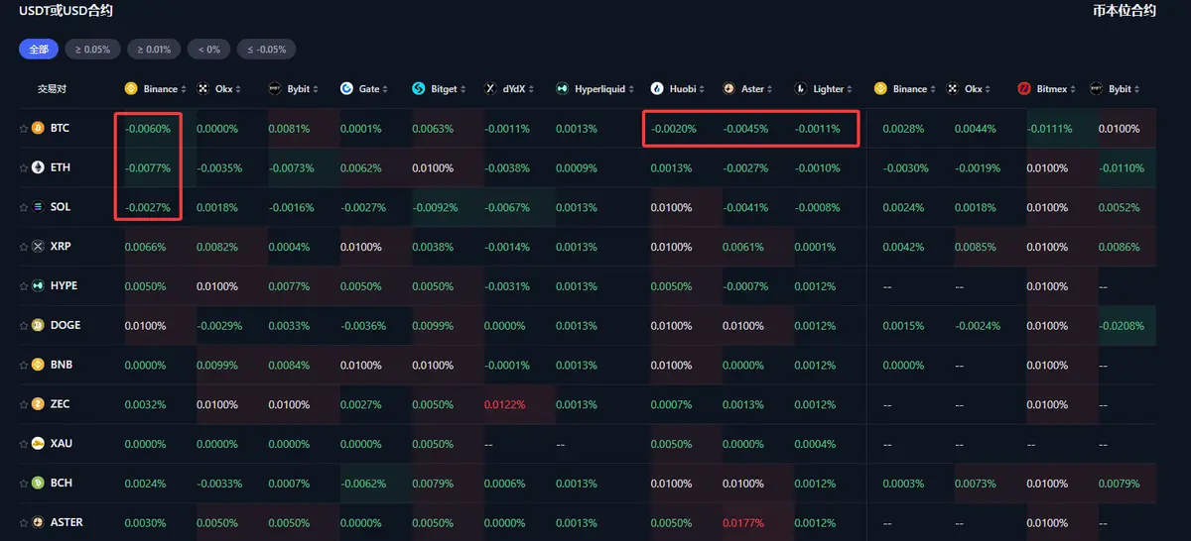Click the Gate exchange logo
Viewport: 1191px width, 541px height.
click(346, 89)
